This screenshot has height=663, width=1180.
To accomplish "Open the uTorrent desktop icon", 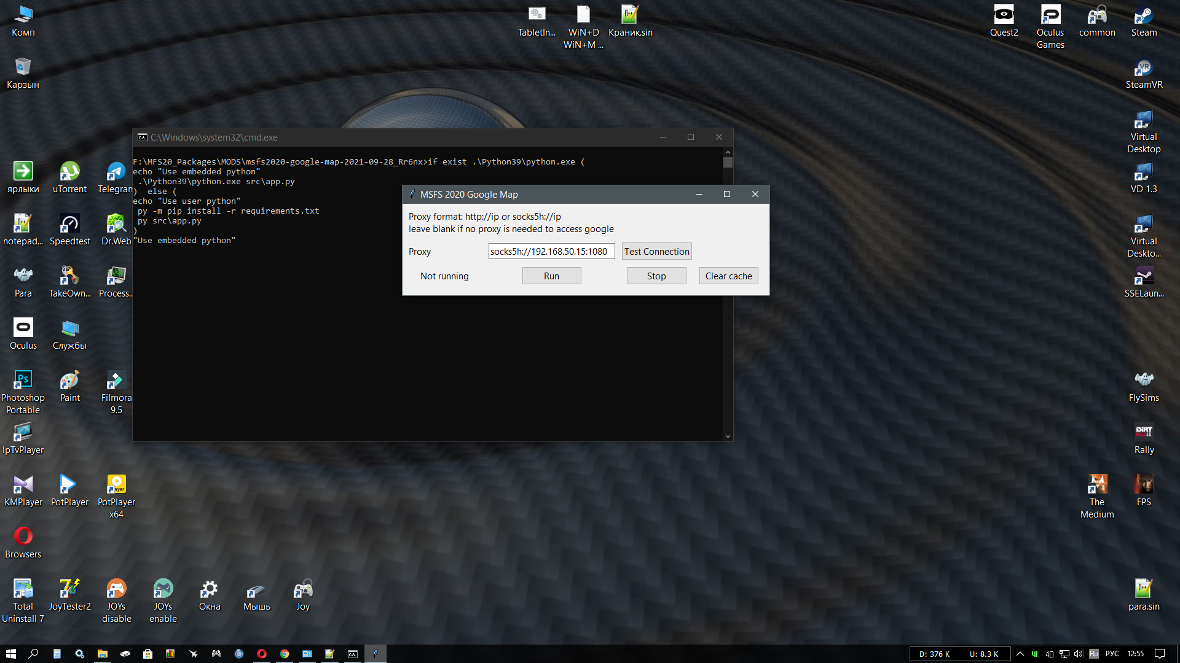I will (x=69, y=172).
